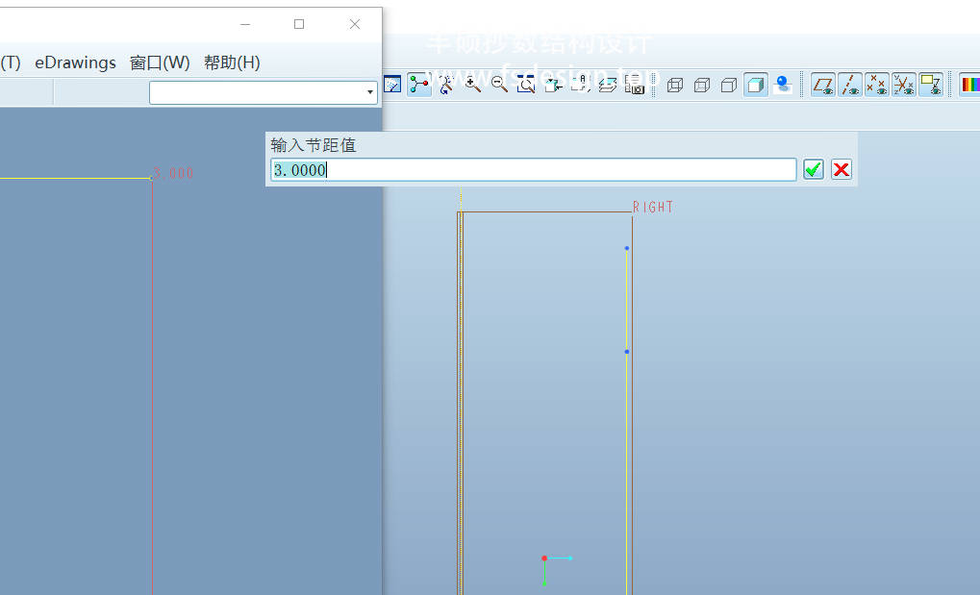Viewport: 980px width, 595px height.
Task: Accept the pitch value with green checkmark
Action: click(x=814, y=170)
